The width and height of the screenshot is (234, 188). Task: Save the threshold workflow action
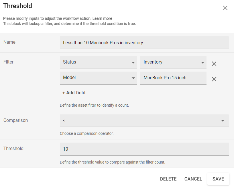tap(218, 179)
